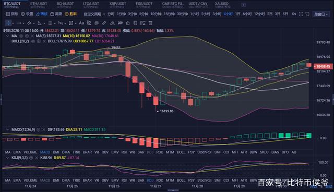Remove the MA indicator with X
Screen dimensions: 334x192
point(32,36)
